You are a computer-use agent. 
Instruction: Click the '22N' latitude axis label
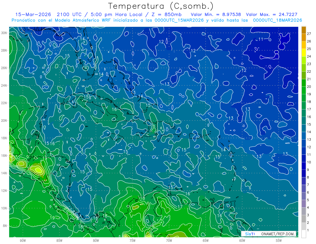point(4,103)
